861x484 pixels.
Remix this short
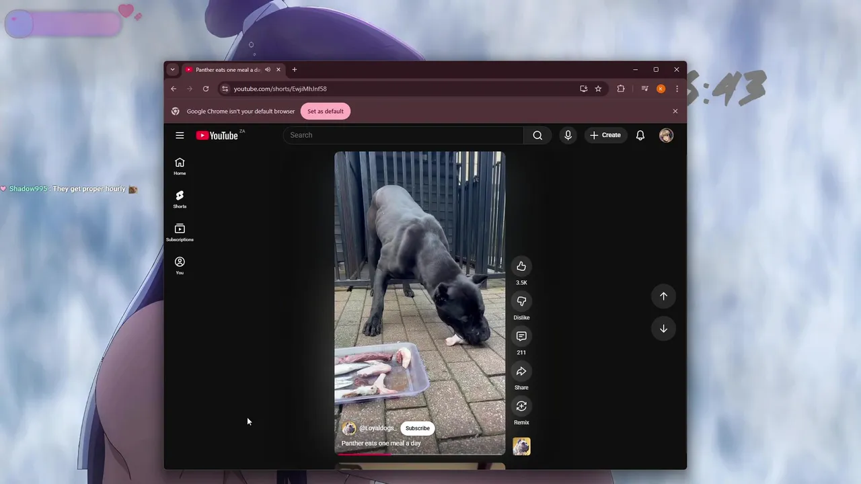point(521,406)
